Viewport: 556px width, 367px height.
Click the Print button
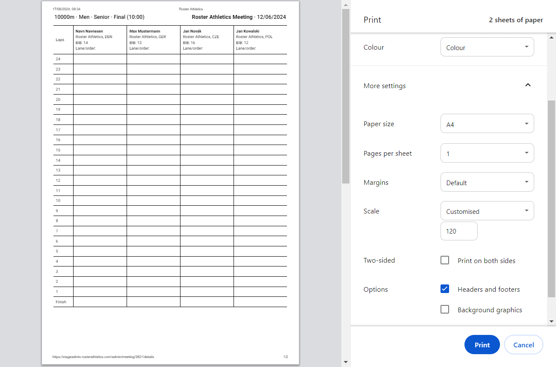[x=482, y=344]
